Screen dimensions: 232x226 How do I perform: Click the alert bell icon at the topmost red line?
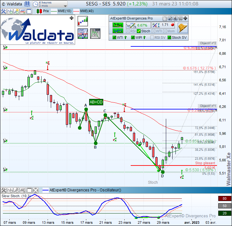pos(5,47)
